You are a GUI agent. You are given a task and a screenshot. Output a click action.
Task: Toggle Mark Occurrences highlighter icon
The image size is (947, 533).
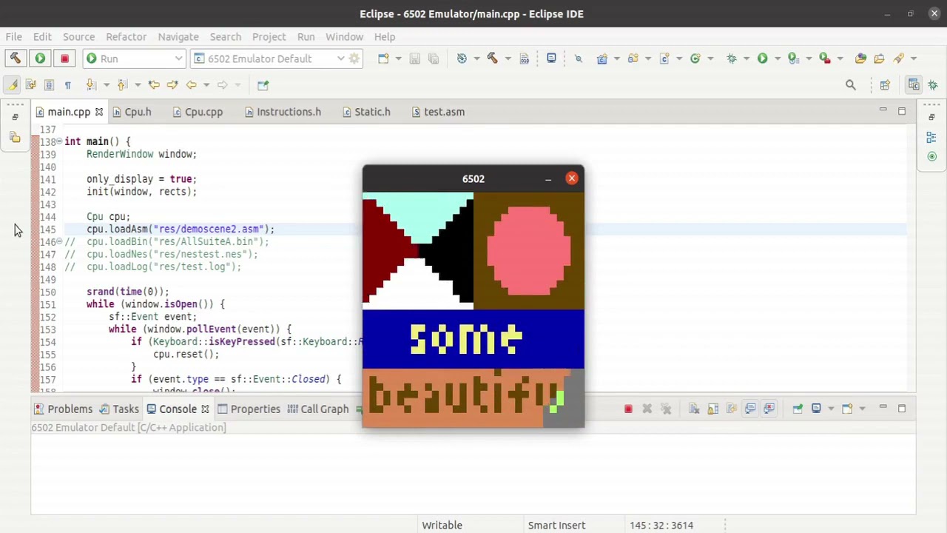tap(13, 85)
